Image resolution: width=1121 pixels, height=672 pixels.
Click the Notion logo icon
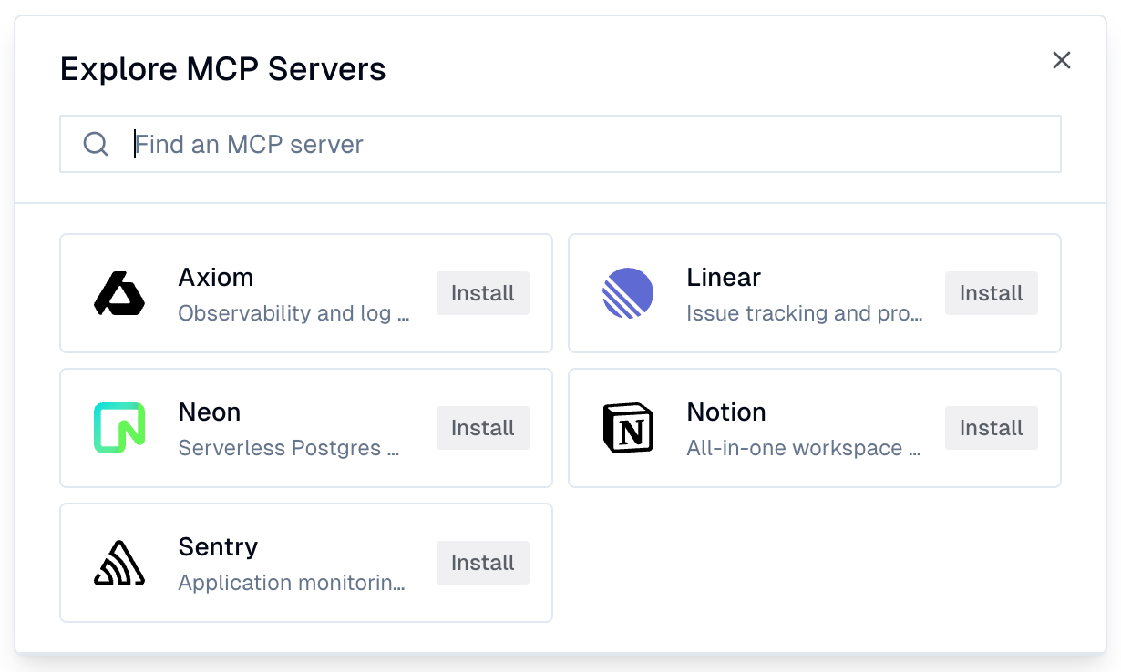[x=628, y=427]
